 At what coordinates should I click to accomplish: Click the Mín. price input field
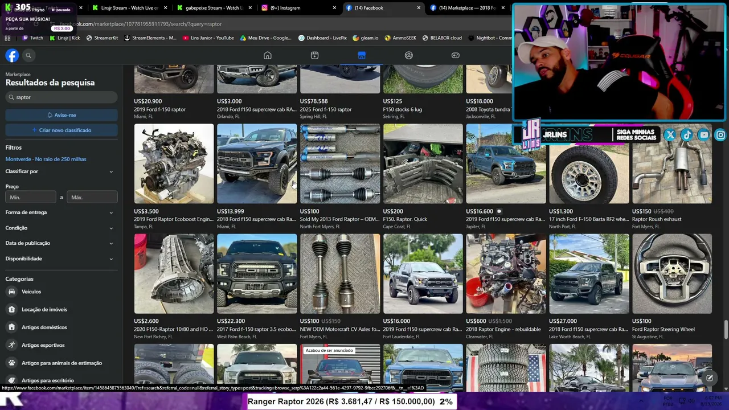tap(31, 198)
